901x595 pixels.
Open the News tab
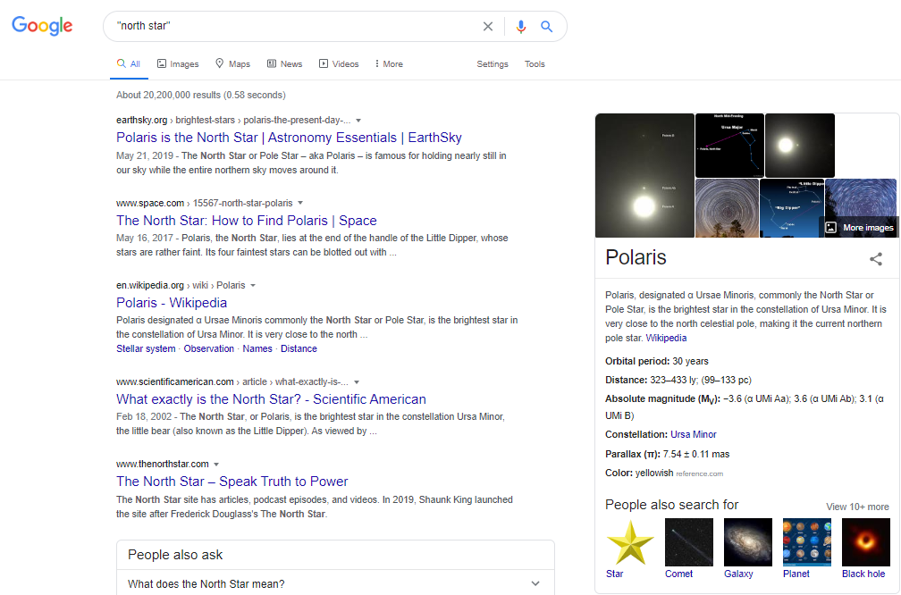[284, 63]
